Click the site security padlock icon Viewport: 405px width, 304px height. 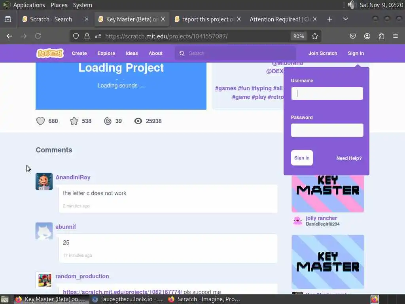click(87, 36)
